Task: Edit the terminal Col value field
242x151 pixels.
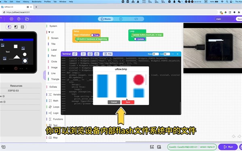Action: (x=167, y=54)
